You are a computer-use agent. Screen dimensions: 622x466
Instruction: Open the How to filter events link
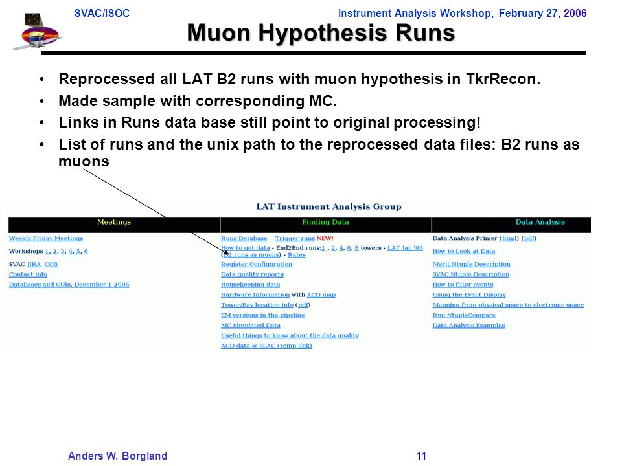point(463,285)
